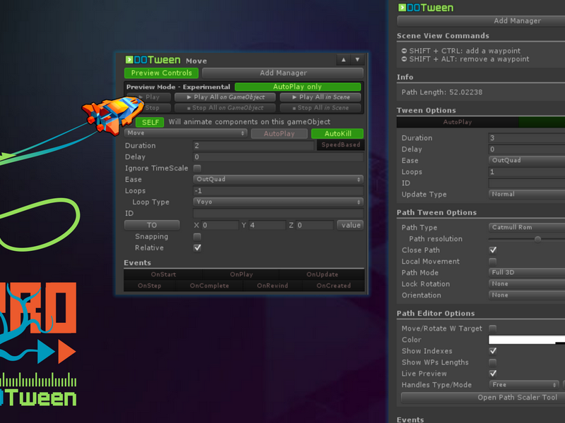Select the OnPlay event tab
565x423 pixels.
point(241,274)
